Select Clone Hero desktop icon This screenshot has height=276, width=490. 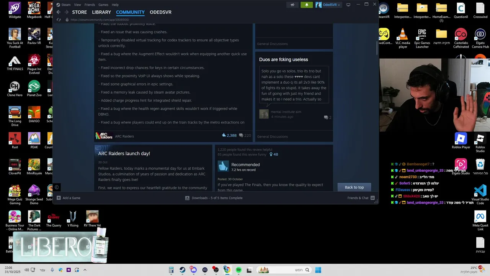15,89
